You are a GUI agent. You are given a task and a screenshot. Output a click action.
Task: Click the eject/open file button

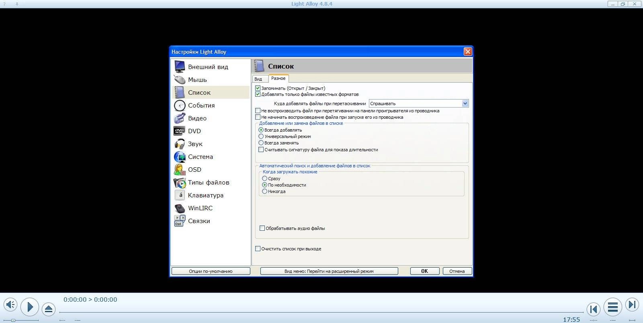tap(49, 309)
